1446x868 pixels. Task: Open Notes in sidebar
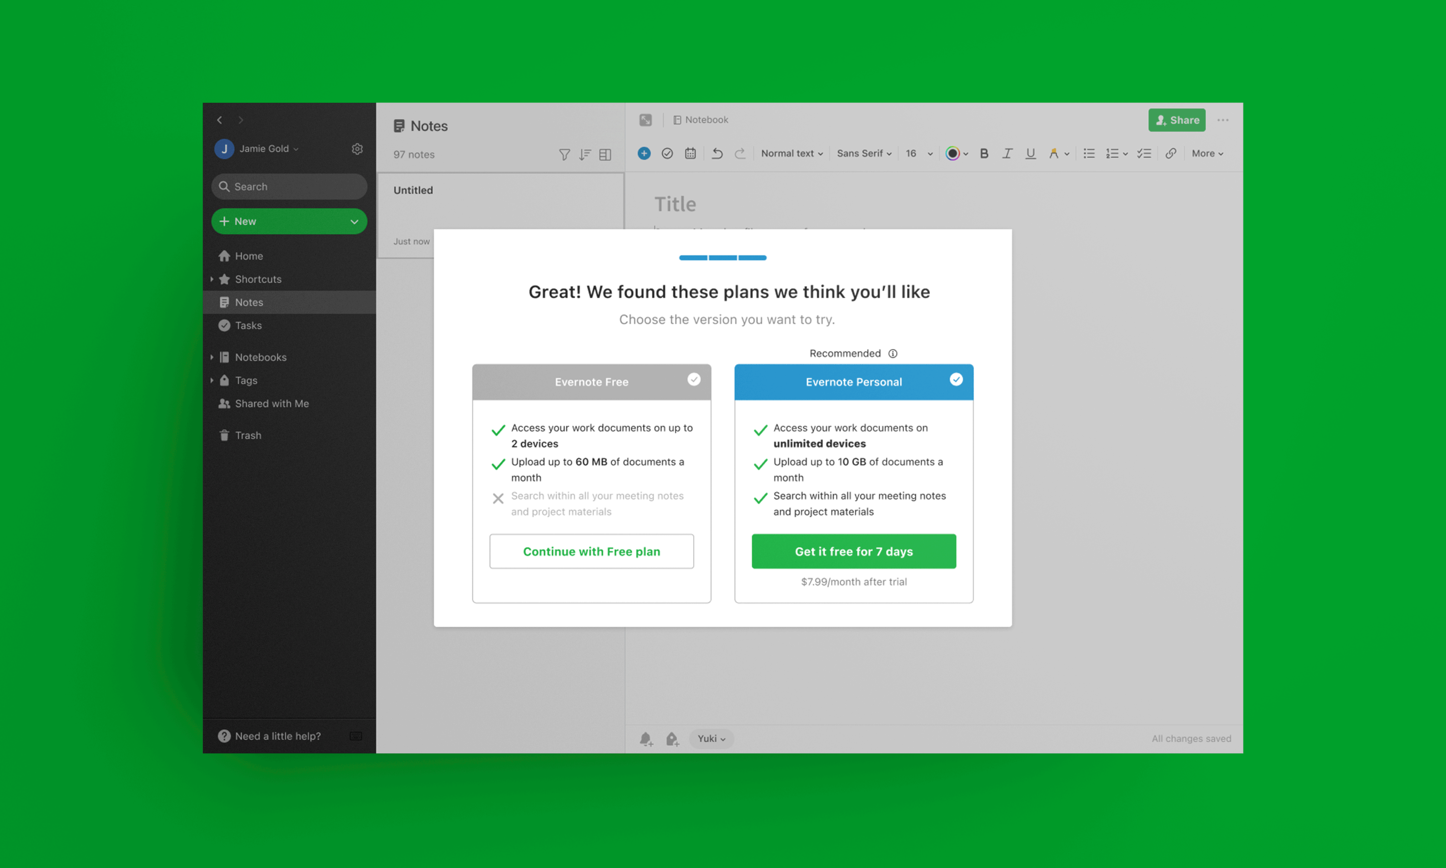(x=289, y=303)
